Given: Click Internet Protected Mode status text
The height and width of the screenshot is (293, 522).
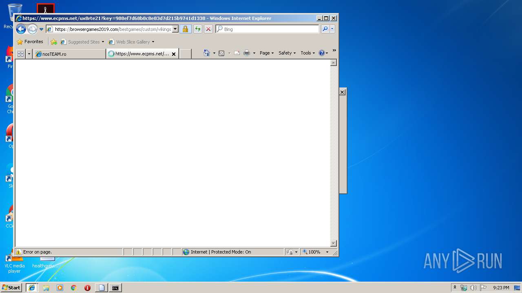Looking at the screenshot, I should tap(221, 252).
